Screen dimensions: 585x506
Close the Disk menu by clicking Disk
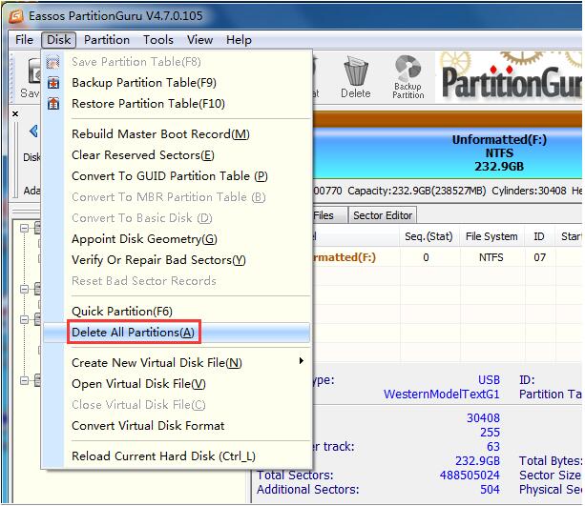coord(58,39)
